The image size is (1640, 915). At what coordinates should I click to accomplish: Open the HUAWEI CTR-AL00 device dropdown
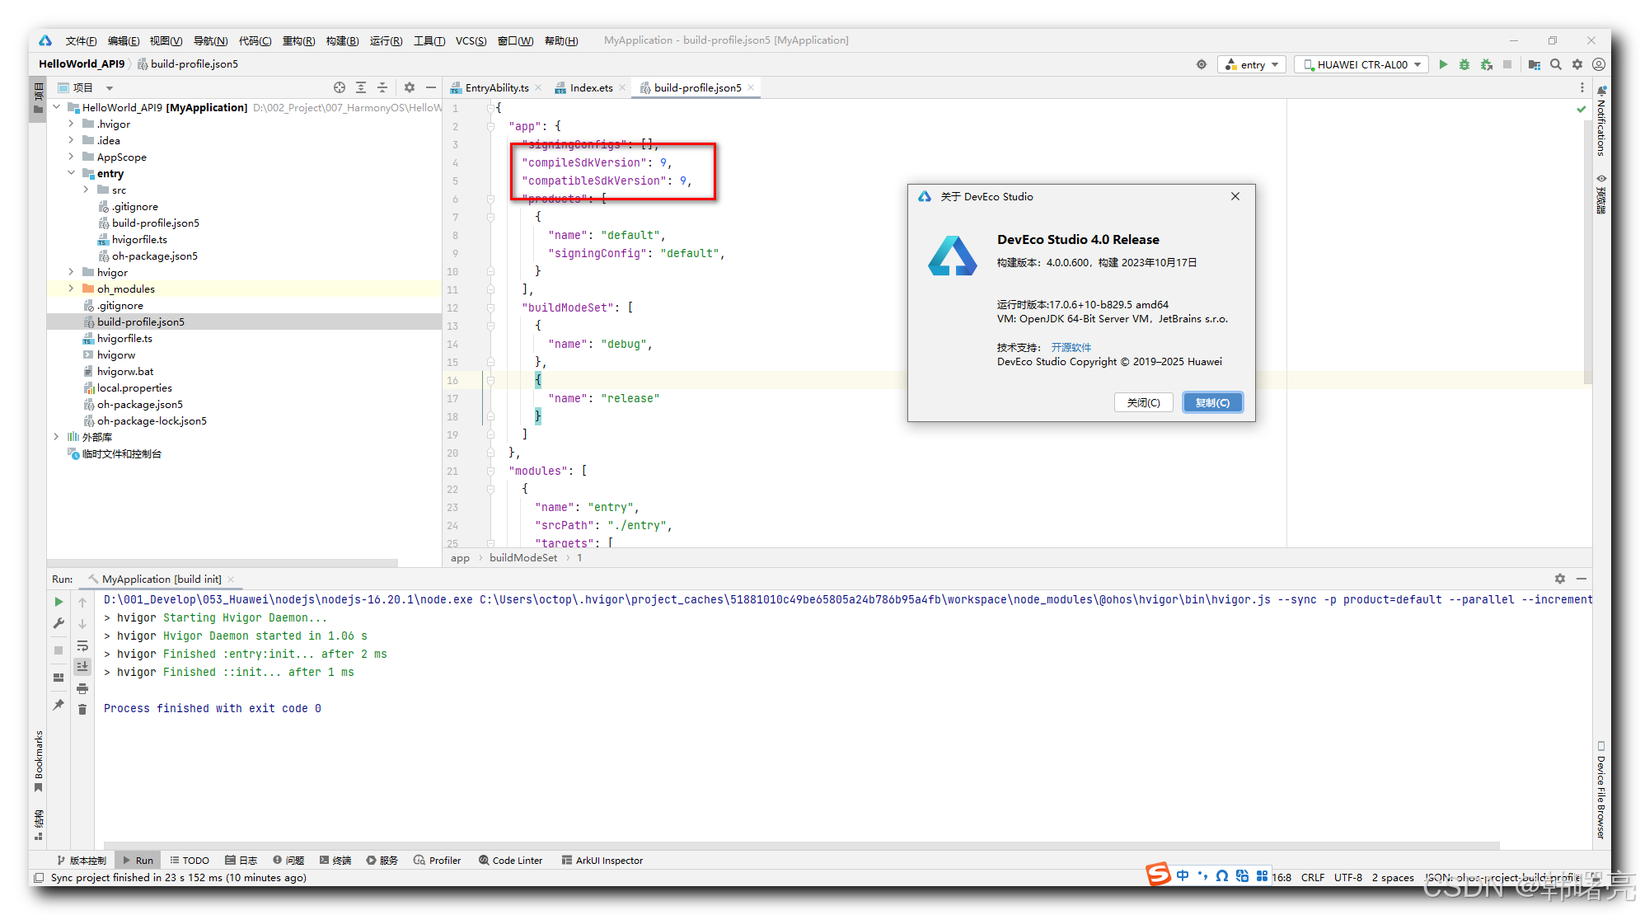(1361, 64)
